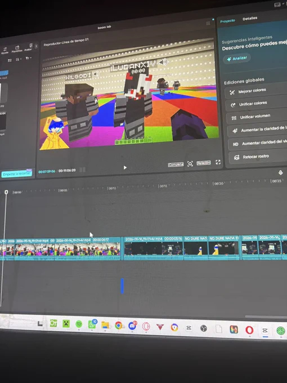287x383 pixels.
Task: Select the timeline clip with duration 00:00:05:16
Action: (x=154, y=248)
